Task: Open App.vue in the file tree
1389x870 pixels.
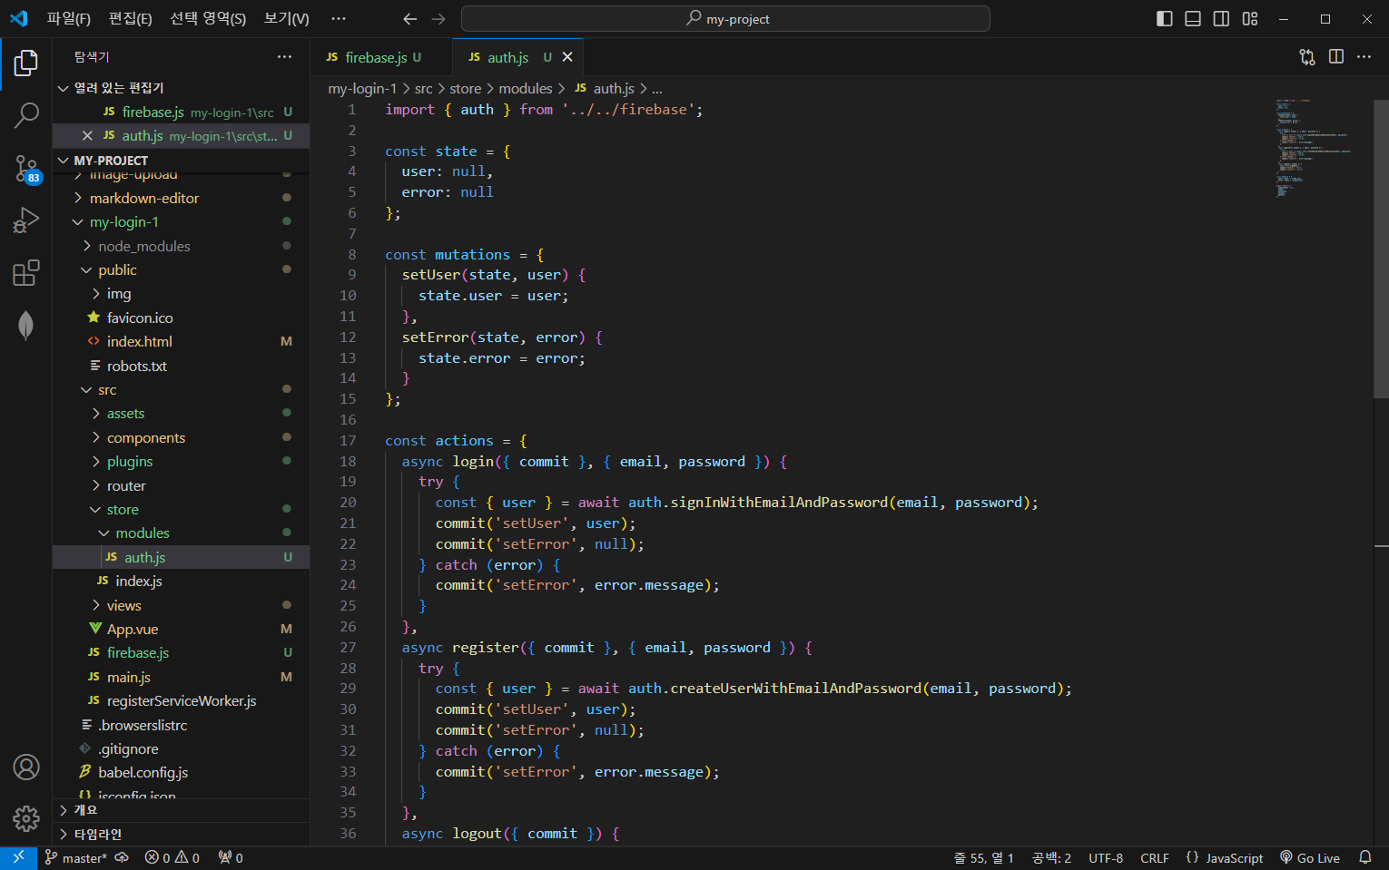Action: tap(181, 630)
